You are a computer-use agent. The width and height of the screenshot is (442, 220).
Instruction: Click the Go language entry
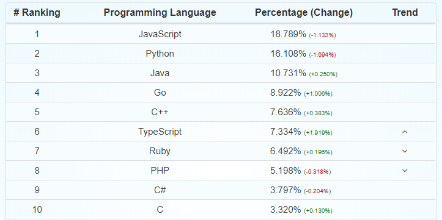tap(160, 93)
